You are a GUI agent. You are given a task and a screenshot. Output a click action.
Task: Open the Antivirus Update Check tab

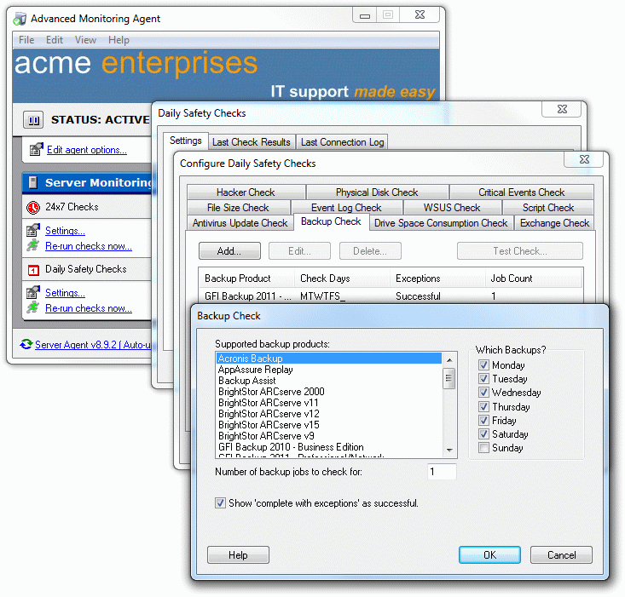240,223
